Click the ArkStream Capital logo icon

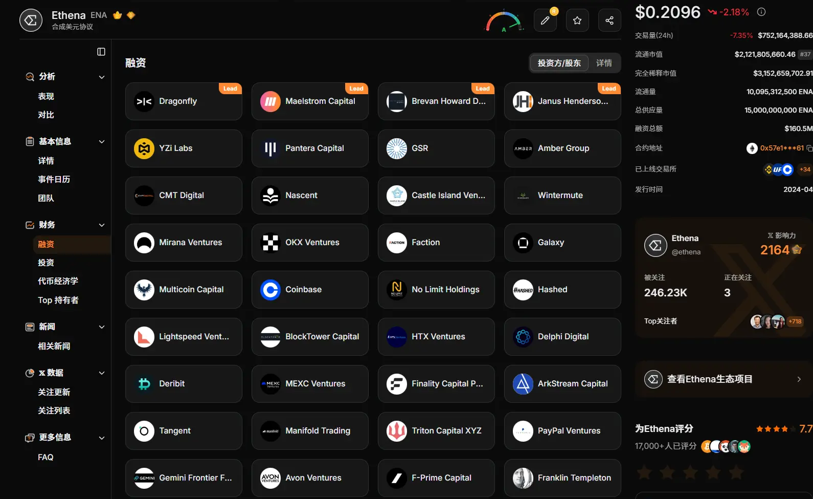523,384
